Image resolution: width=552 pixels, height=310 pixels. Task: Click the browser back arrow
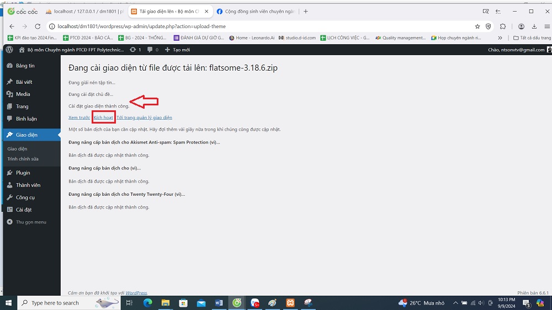[x=12, y=26]
